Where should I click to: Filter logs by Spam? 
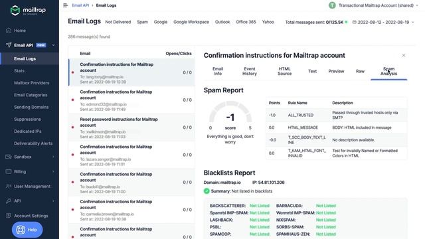[x=142, y=22]
